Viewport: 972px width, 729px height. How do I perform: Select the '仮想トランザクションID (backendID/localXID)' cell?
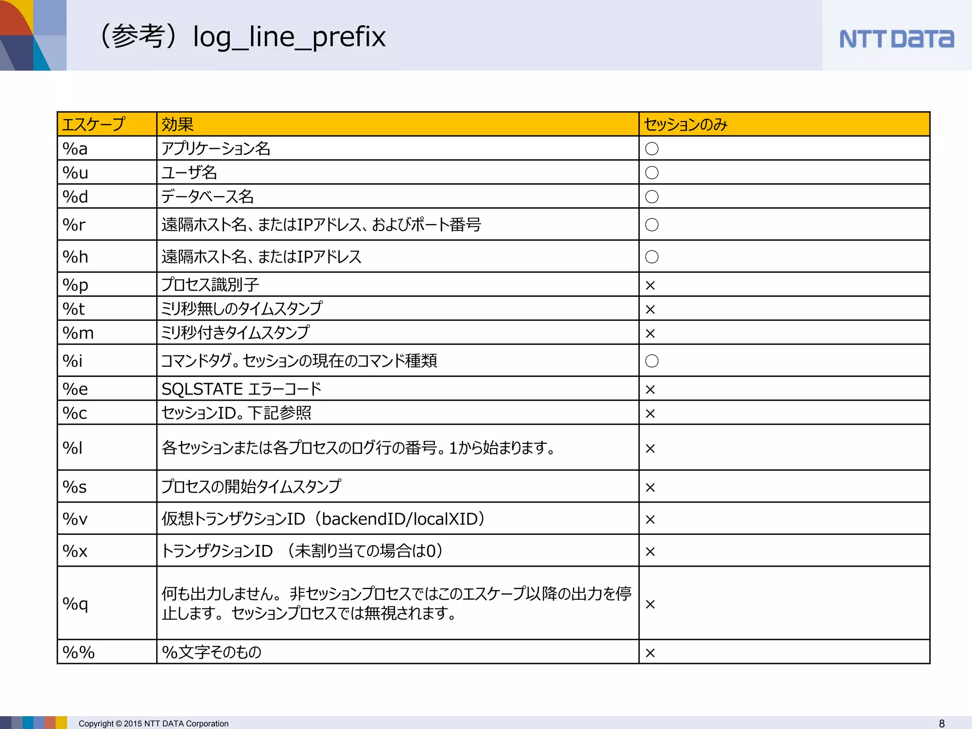point(398,519)
